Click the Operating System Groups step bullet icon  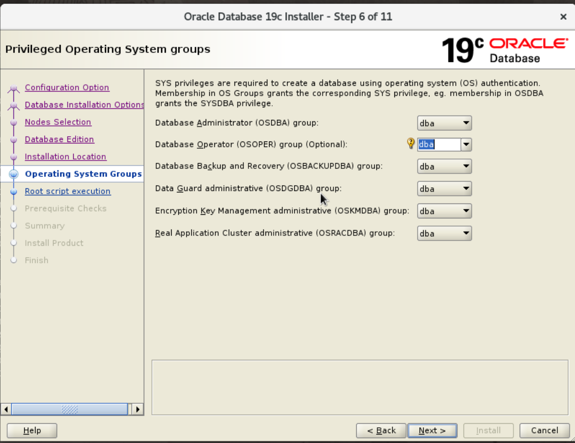[x=14, y=174]
